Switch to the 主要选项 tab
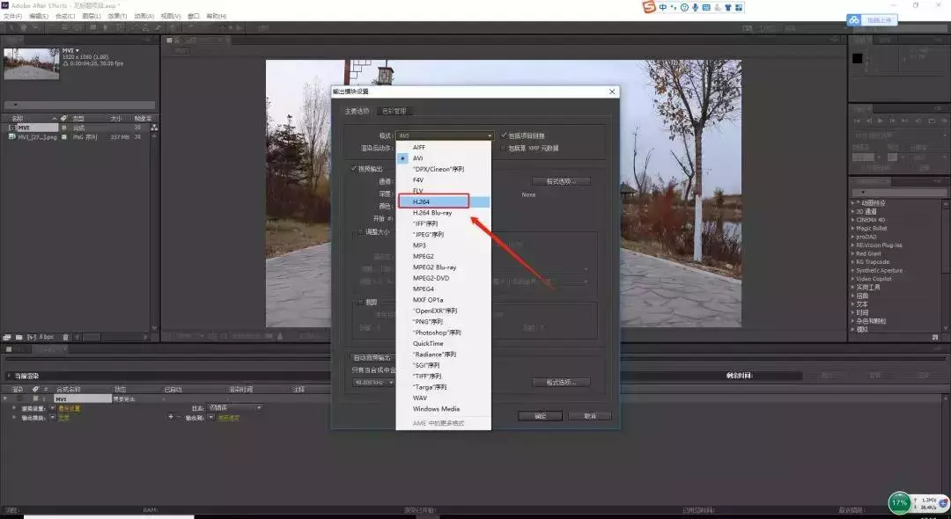Viewport: 951px width, 519px height. (358, 111)
